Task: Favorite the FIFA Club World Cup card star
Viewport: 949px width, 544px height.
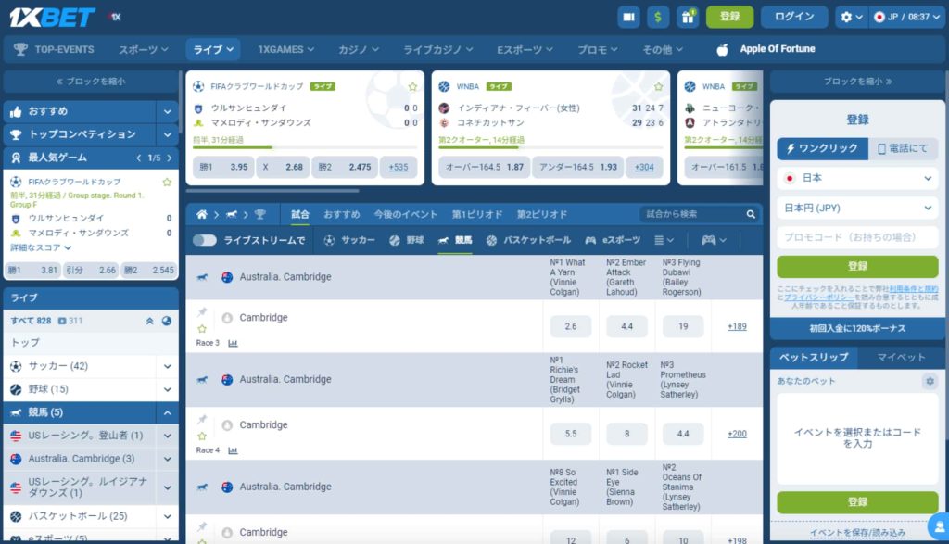Action: pyautogui.click(x=412, y=86)
